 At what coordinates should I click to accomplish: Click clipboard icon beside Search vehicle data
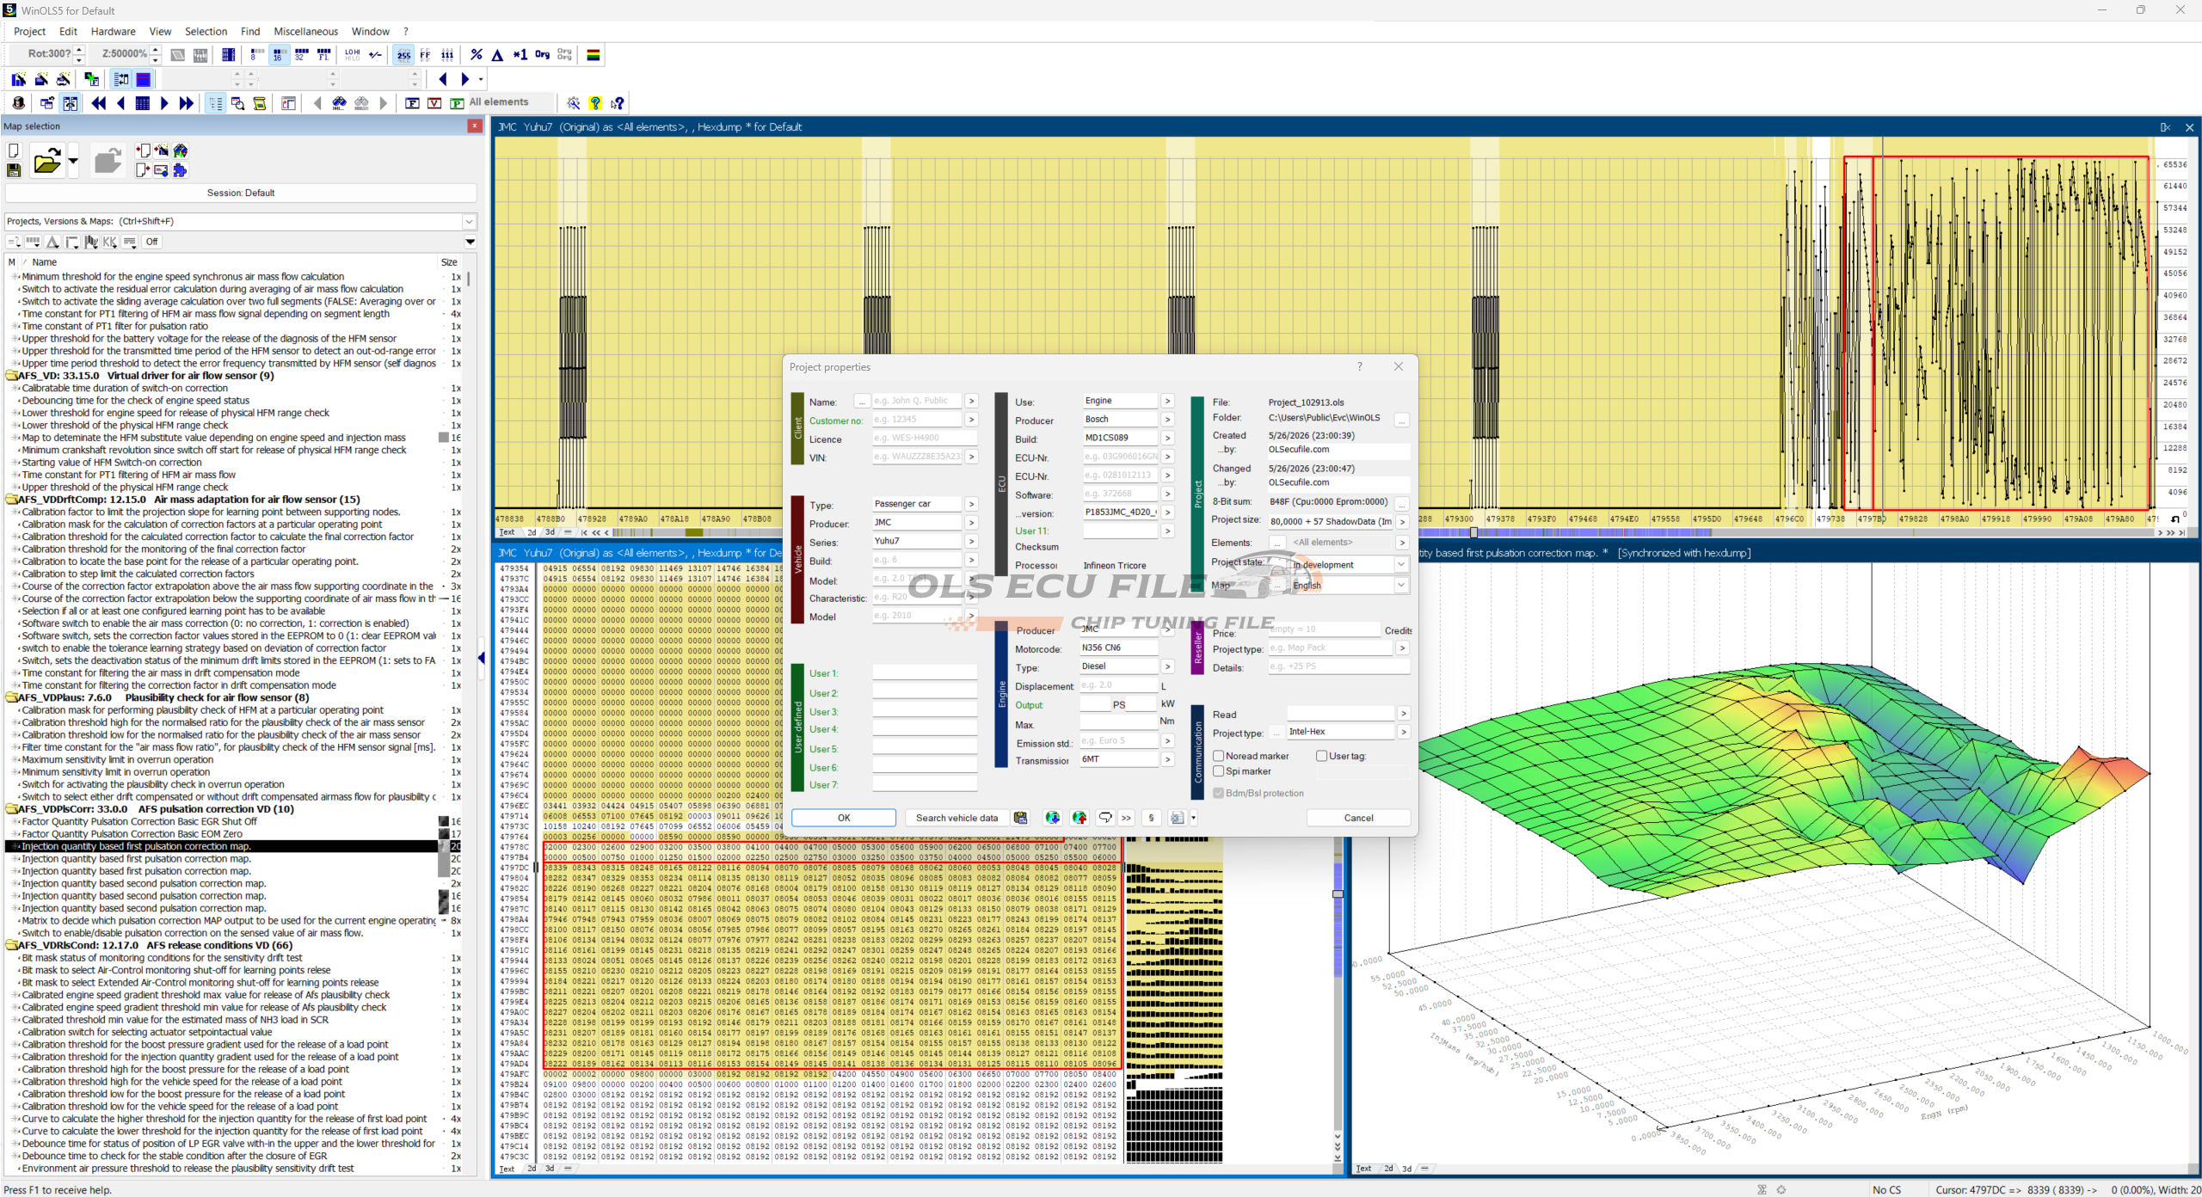[1020, 818]
